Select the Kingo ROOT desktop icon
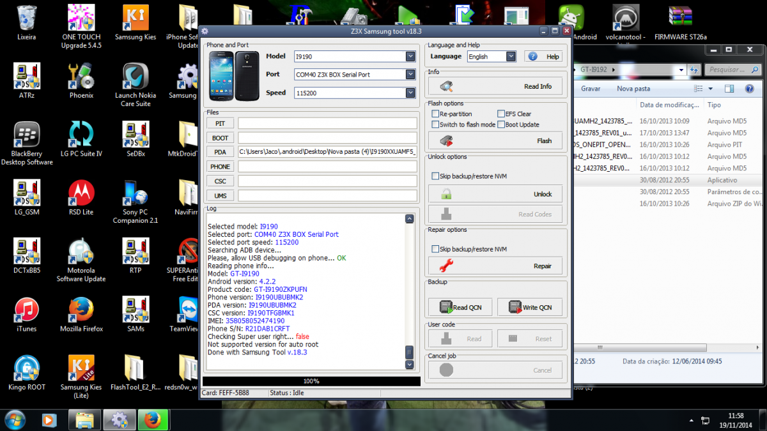This screenshot has height=431, width=767. click(27, 372)
